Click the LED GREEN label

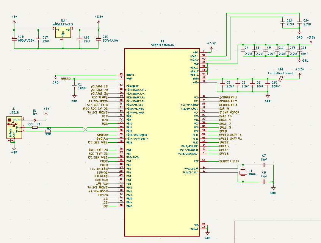pos(99,169)
